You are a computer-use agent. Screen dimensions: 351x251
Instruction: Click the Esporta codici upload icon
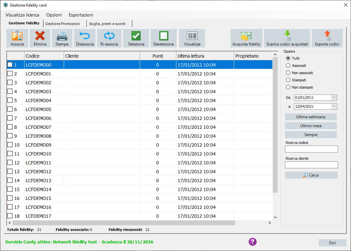click(x=327, y=36)
